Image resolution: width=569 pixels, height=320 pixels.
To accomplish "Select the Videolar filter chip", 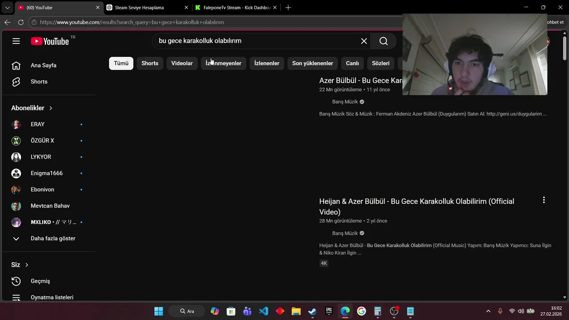I will (x=182, y=63).
